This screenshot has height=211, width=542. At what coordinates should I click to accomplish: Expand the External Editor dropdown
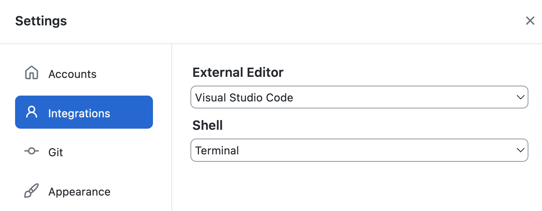tap(359, 97)
